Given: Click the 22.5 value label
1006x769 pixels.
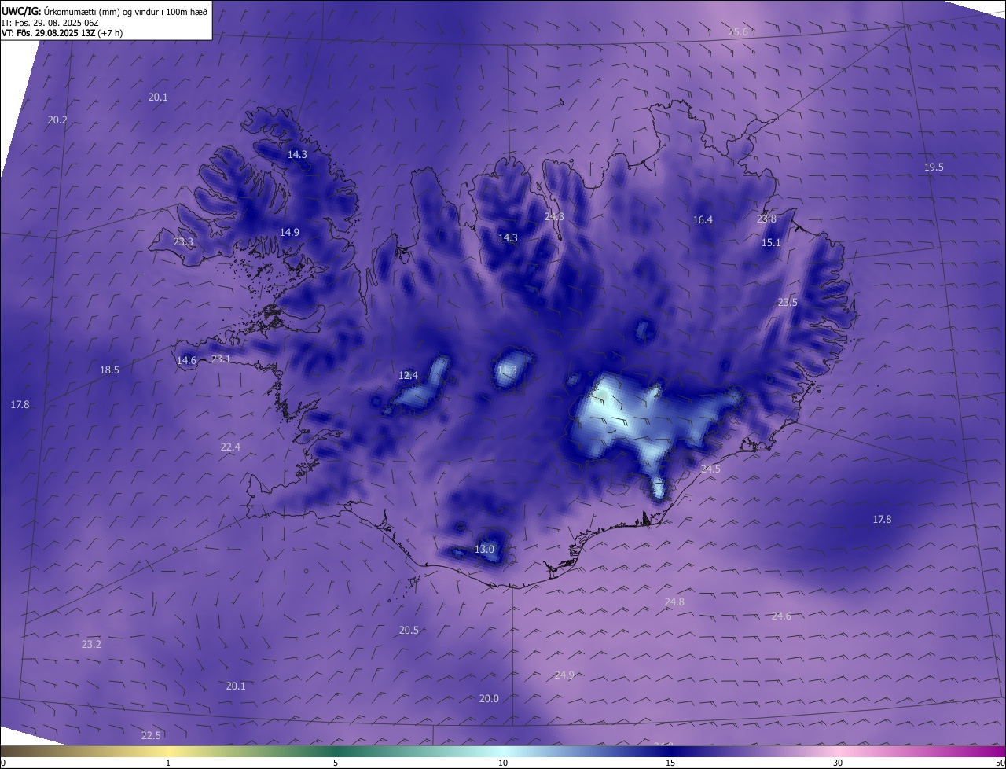Looking at the screenshot, I should pos(151,735).
